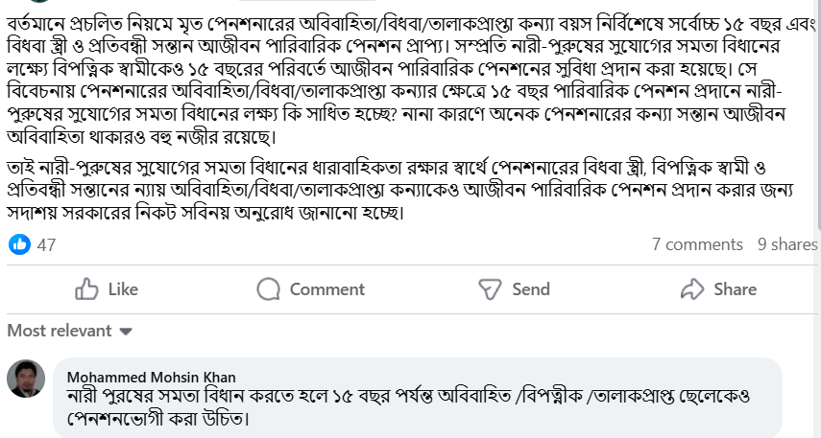
Task: Click the Share text label
Action: point(735,289)
